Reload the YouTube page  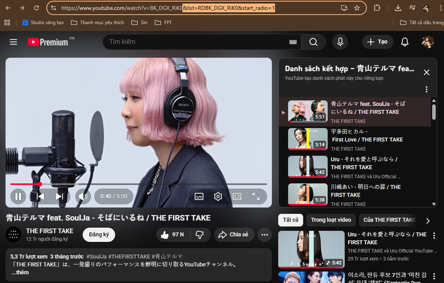pos(36,8)
